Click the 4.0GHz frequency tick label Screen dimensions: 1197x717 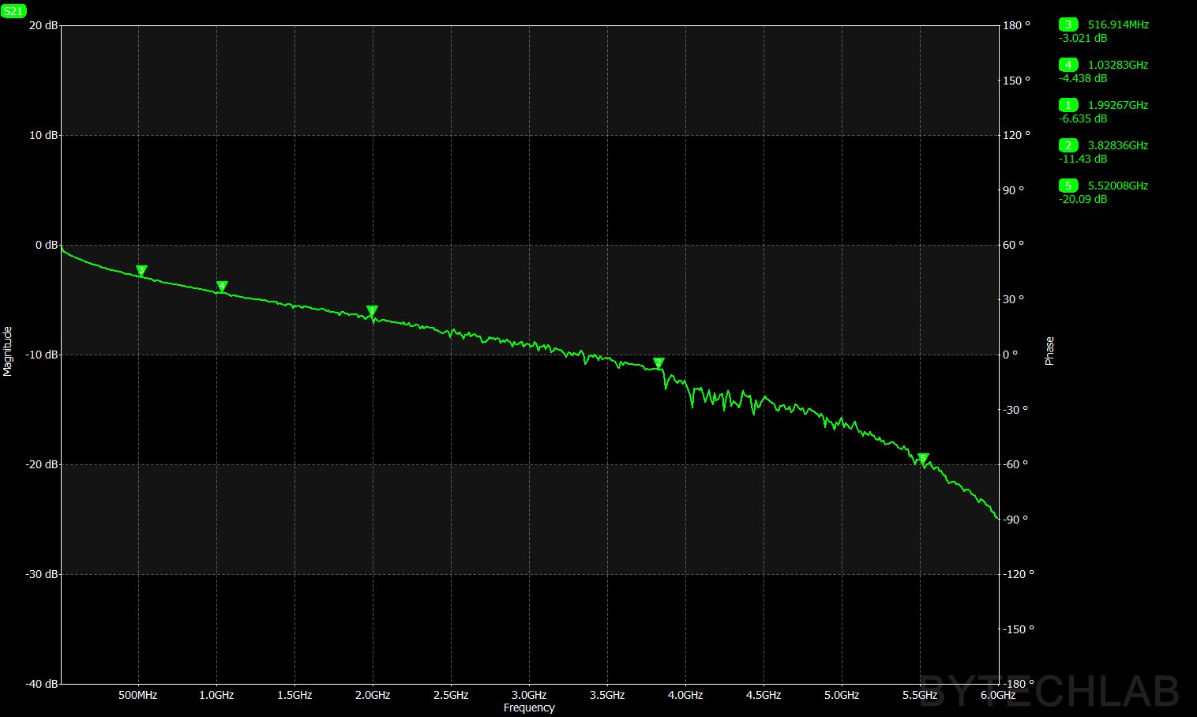click(685, 695)
